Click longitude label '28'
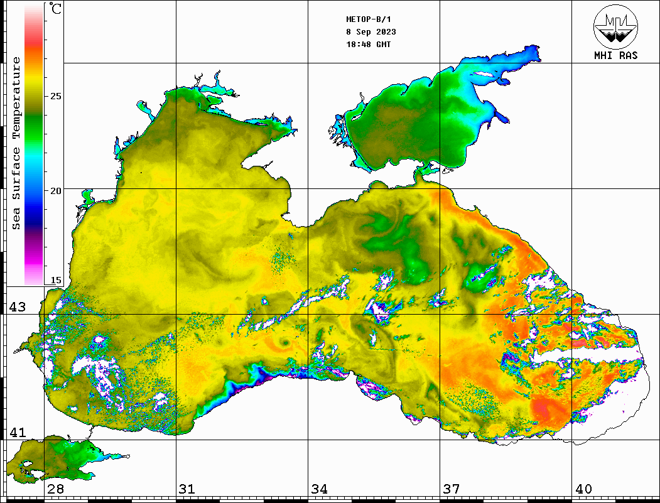 55,489
